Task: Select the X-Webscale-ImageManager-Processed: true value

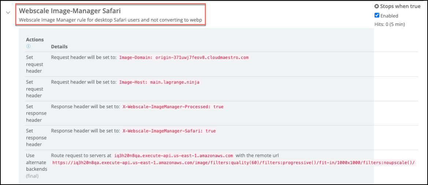Action: pyautogui.click(x=173, y=107)
